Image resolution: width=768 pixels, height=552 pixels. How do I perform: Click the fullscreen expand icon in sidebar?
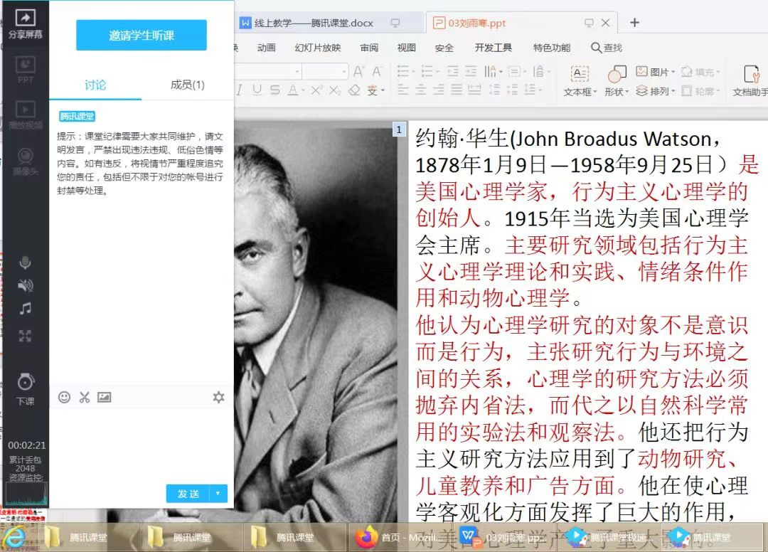click(x=25, y=336)
